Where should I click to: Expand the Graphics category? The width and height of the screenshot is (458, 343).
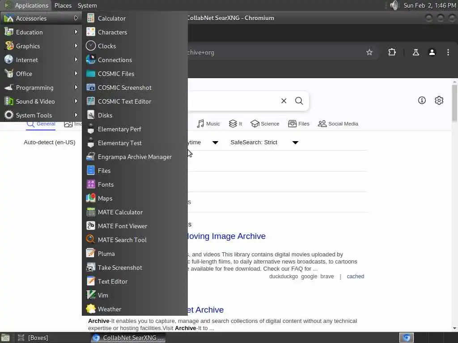pyautogui.click(x=41, y=46)
